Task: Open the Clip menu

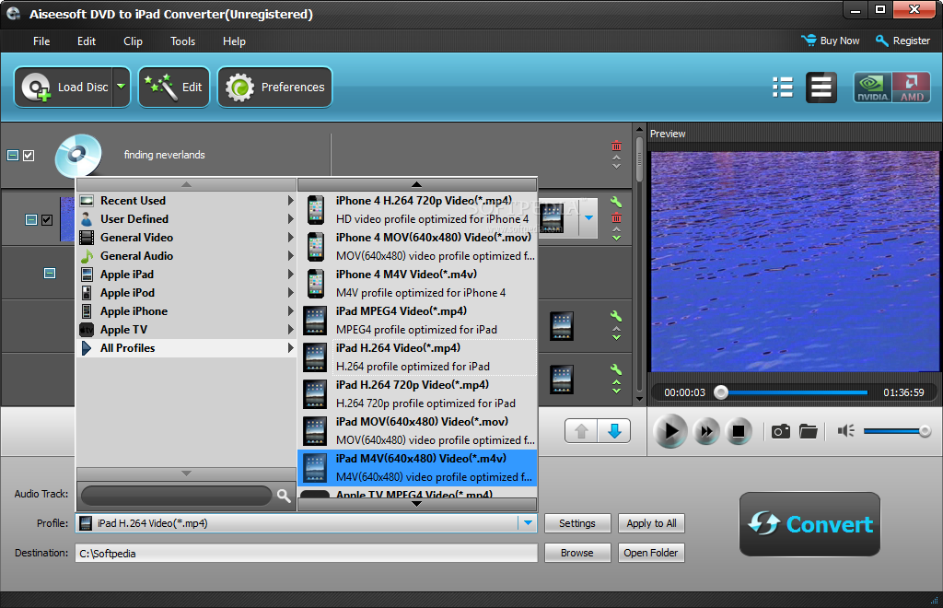Action: pyautogui.click(x=133, y=41)
